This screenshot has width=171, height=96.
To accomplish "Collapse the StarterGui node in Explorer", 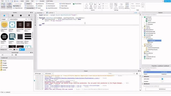I will 143,37.
